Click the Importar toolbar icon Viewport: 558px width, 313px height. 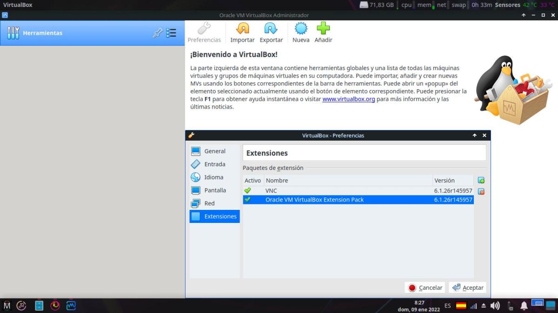242,29
